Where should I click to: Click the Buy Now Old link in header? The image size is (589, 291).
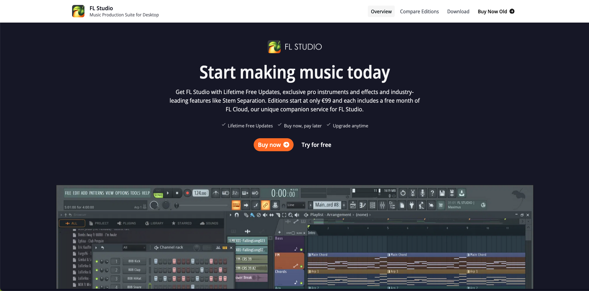(x=496, y=11)
